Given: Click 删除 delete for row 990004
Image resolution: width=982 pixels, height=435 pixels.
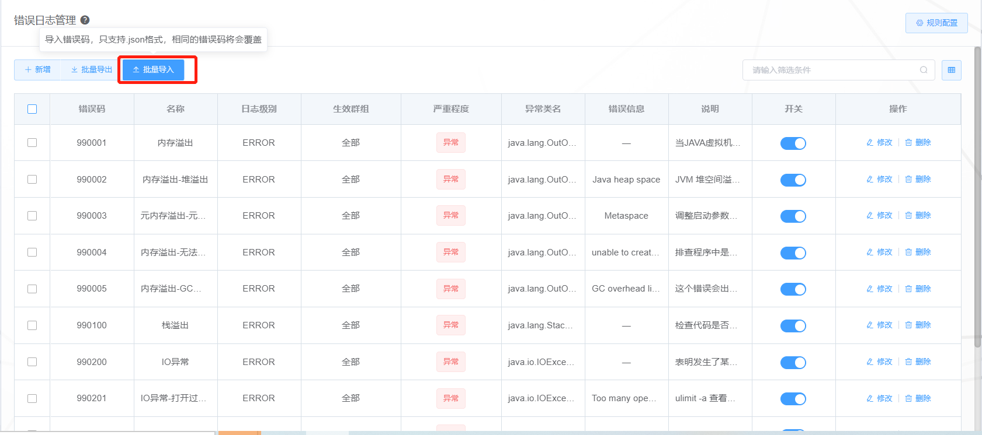Looking at the screenshot, I should (918, 252).
